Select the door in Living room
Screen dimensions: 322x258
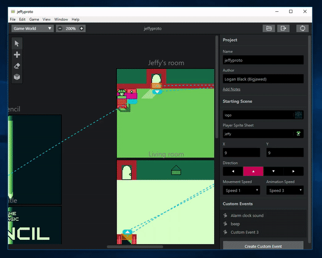click(127, 172)
